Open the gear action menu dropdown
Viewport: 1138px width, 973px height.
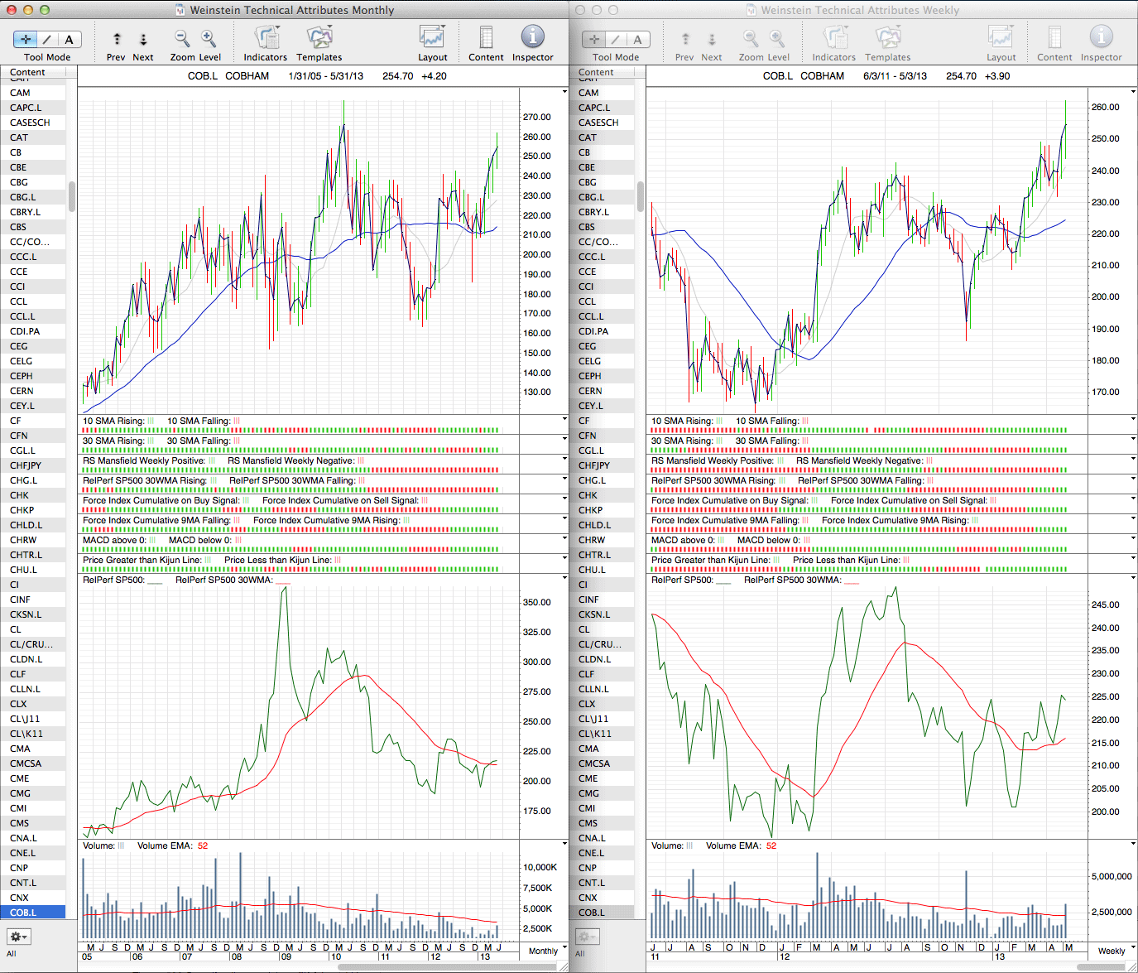(x=18, y=937)
